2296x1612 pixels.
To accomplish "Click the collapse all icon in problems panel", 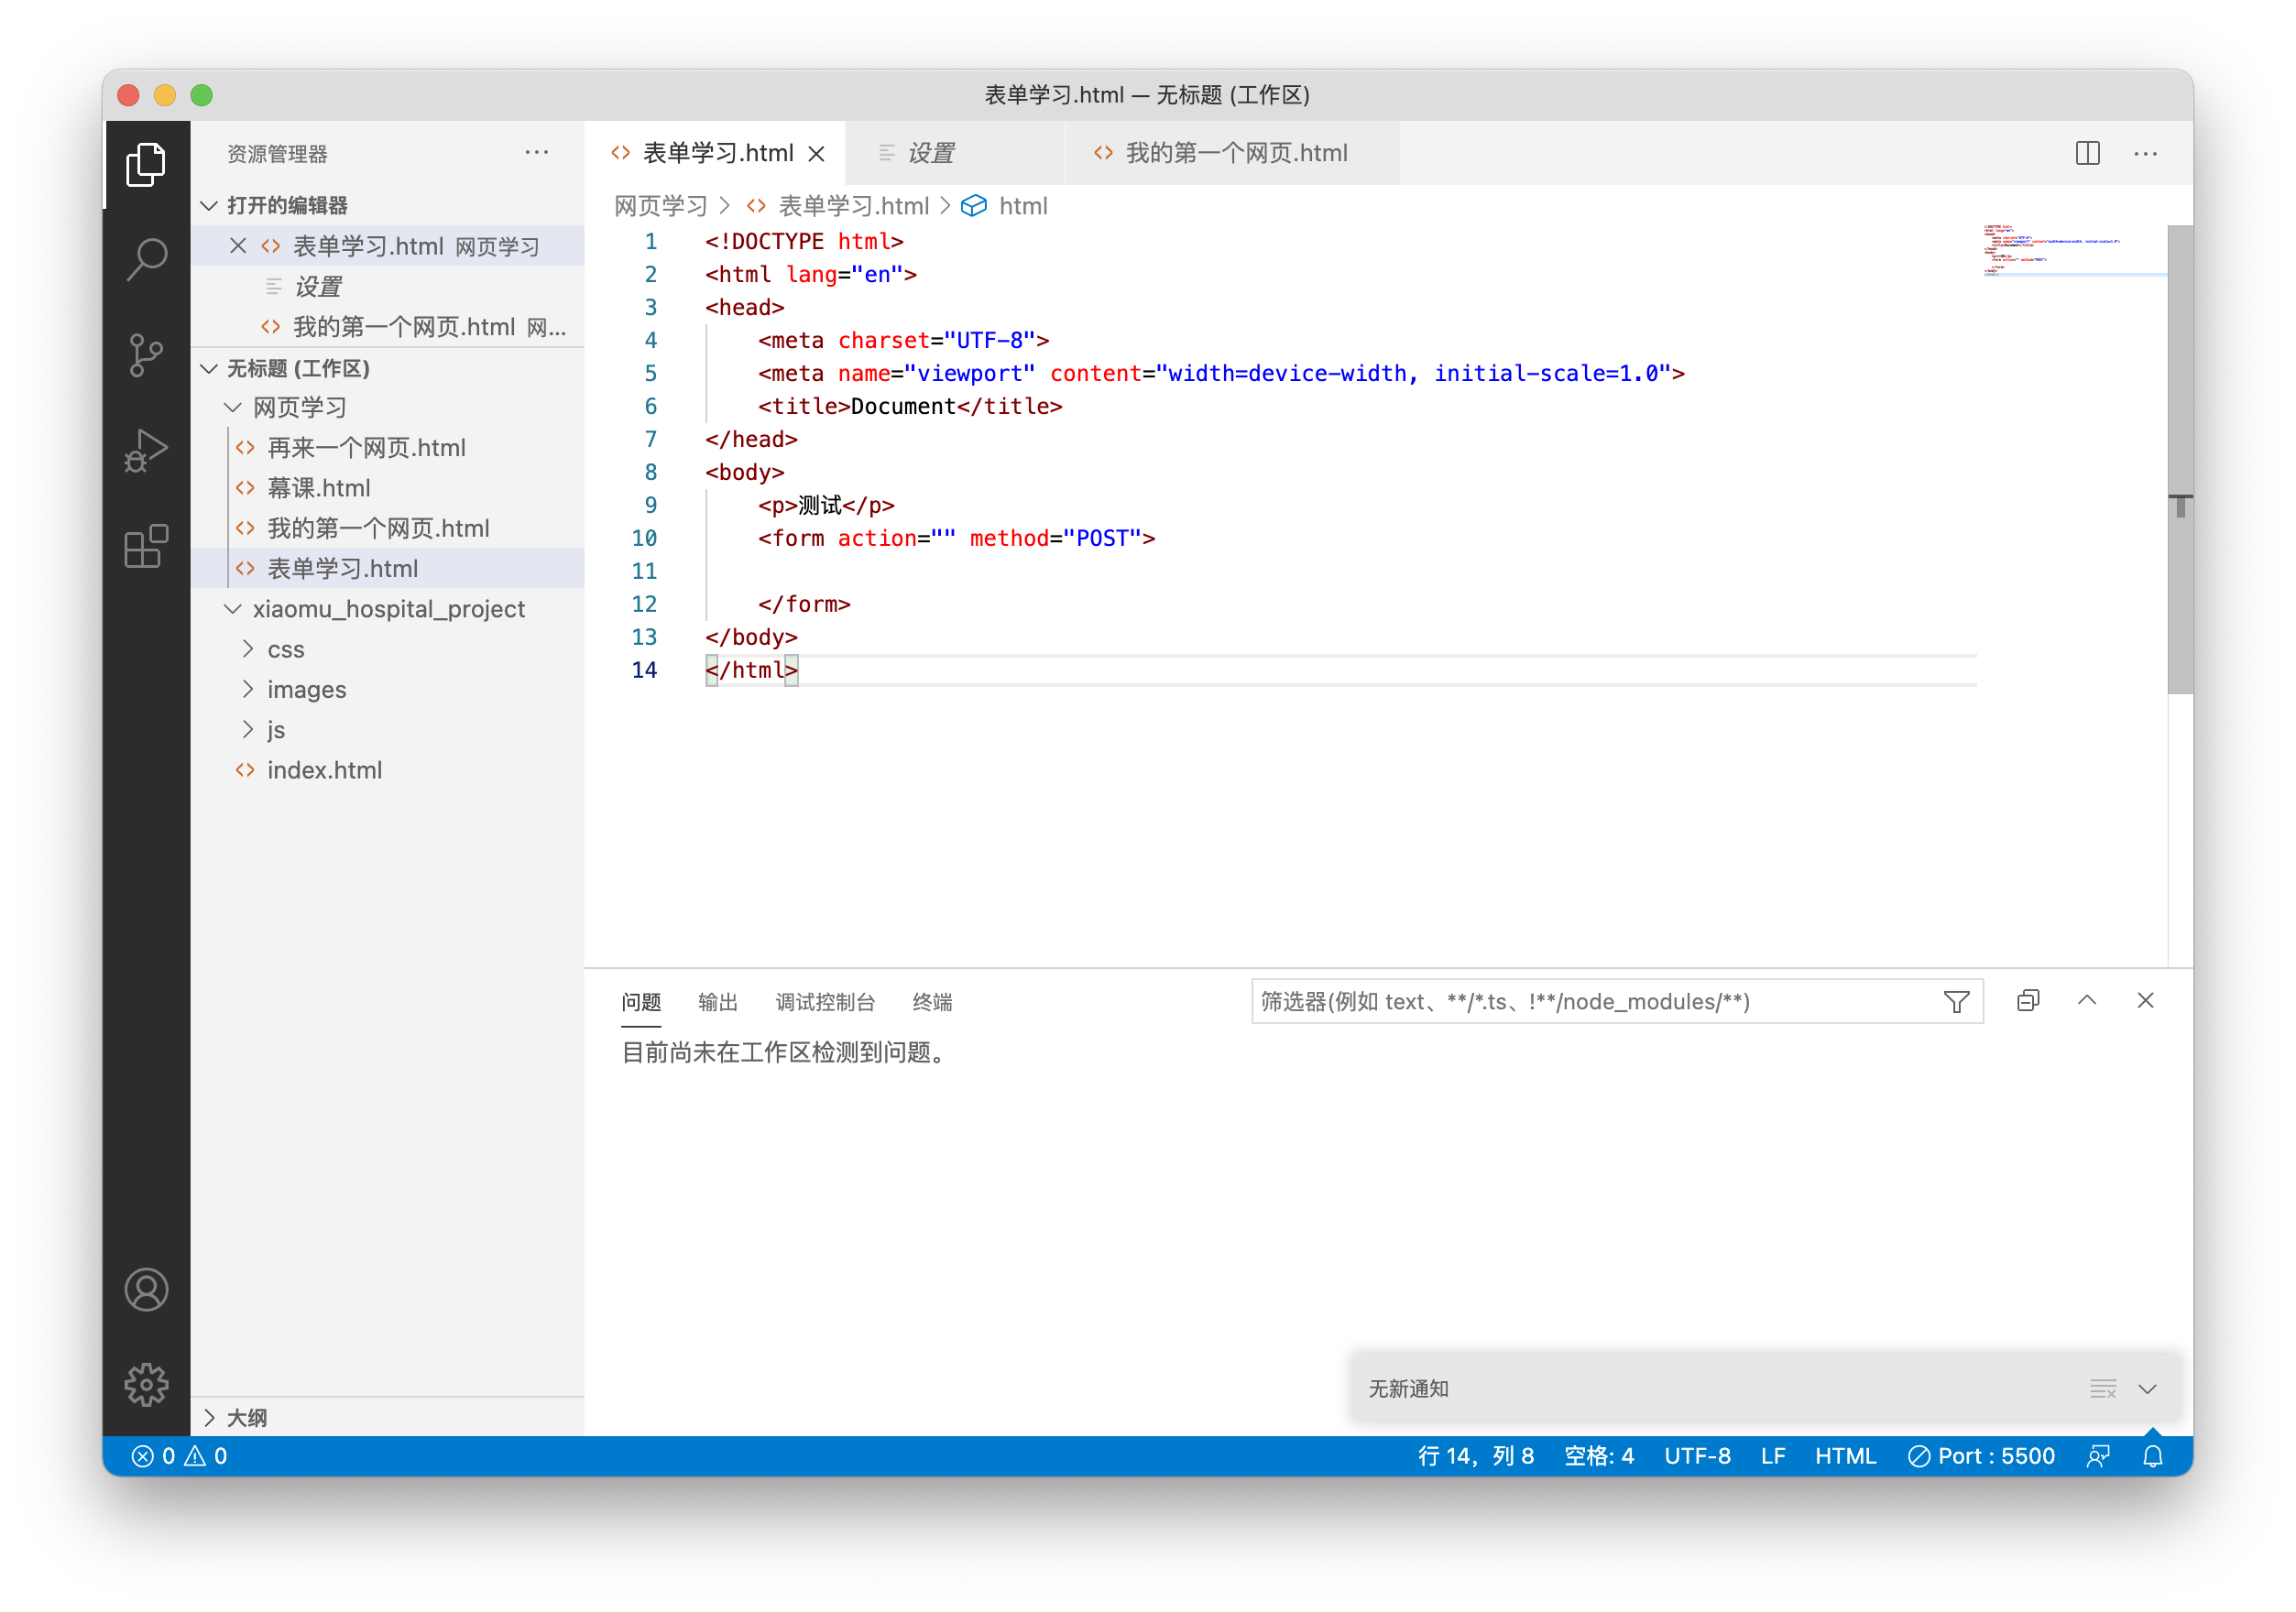I will coord(2027,1000).
